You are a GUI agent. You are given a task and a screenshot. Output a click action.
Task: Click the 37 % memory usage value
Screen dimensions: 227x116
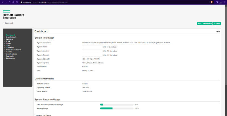click(x=137, y=108)
